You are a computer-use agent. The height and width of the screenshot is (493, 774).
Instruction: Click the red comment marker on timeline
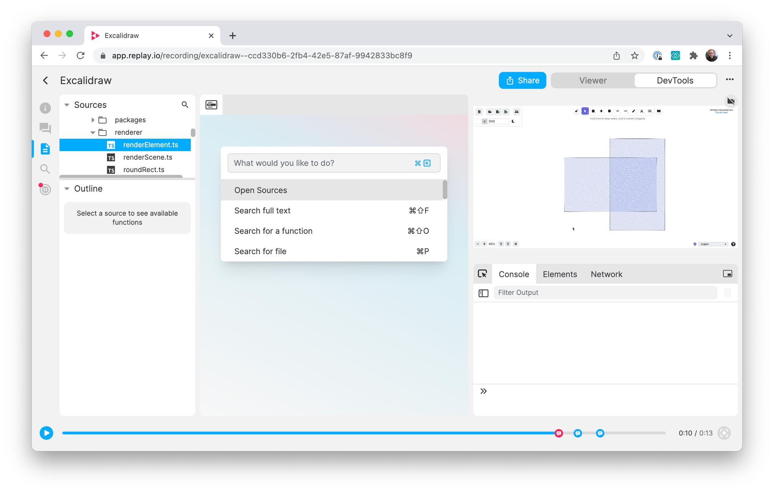559,433
